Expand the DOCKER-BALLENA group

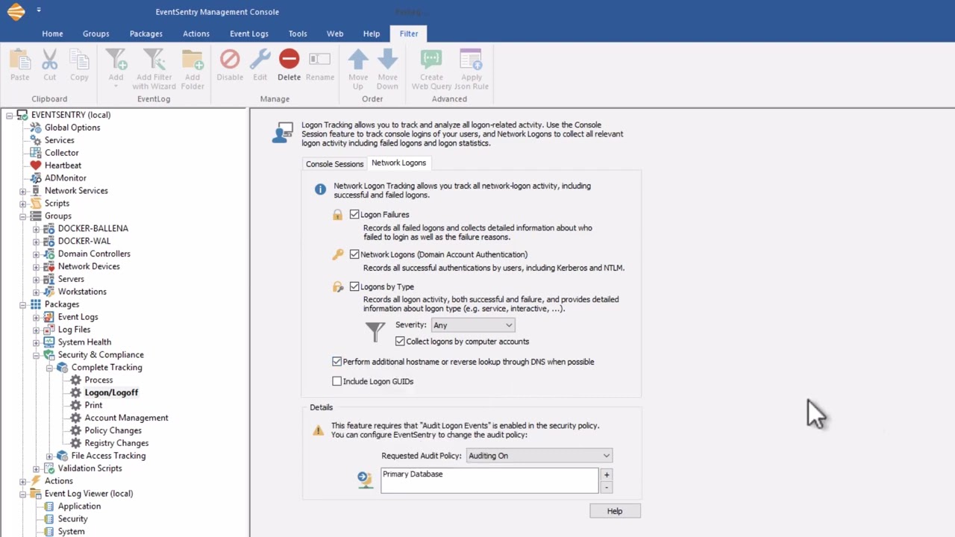click(x=36, y=229)
